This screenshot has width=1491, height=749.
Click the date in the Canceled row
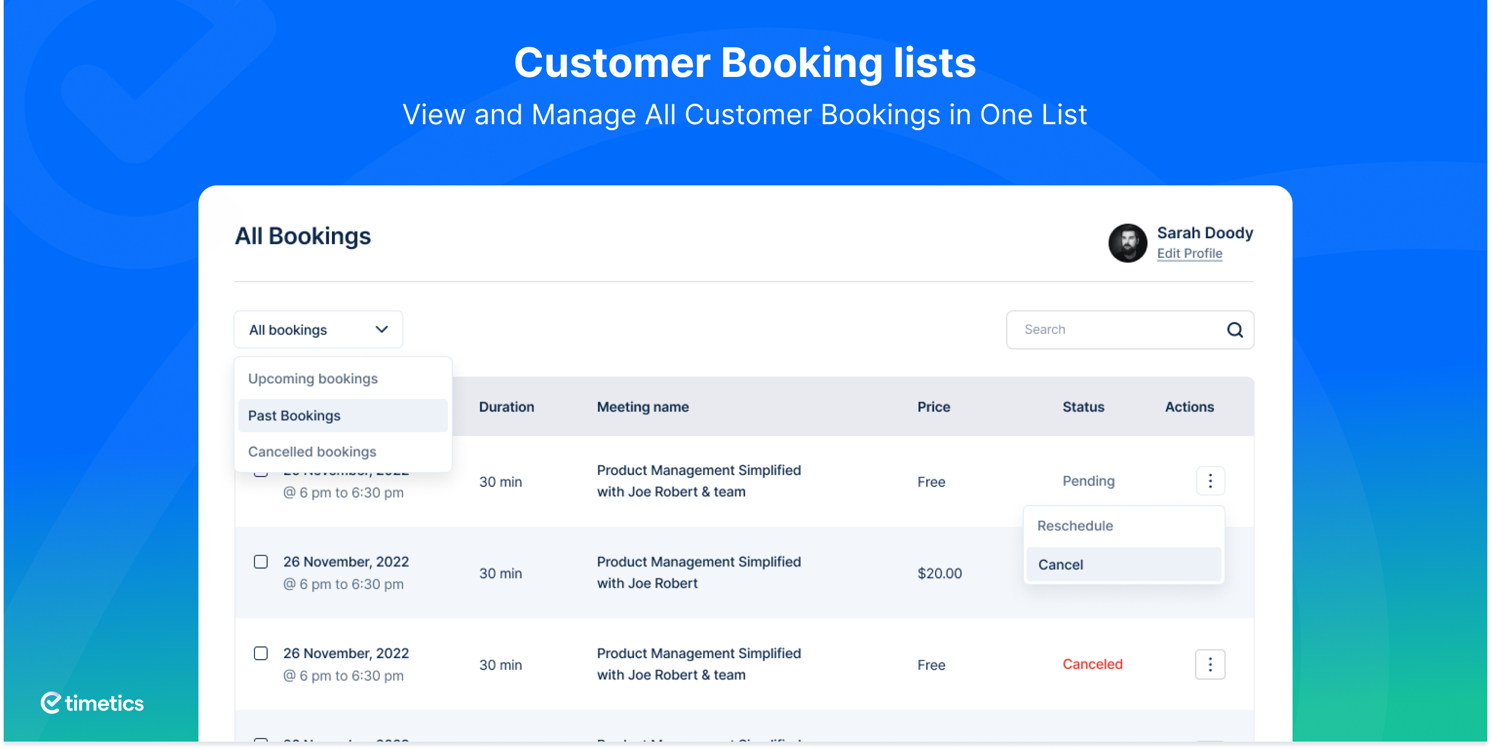tap(345, 654)
